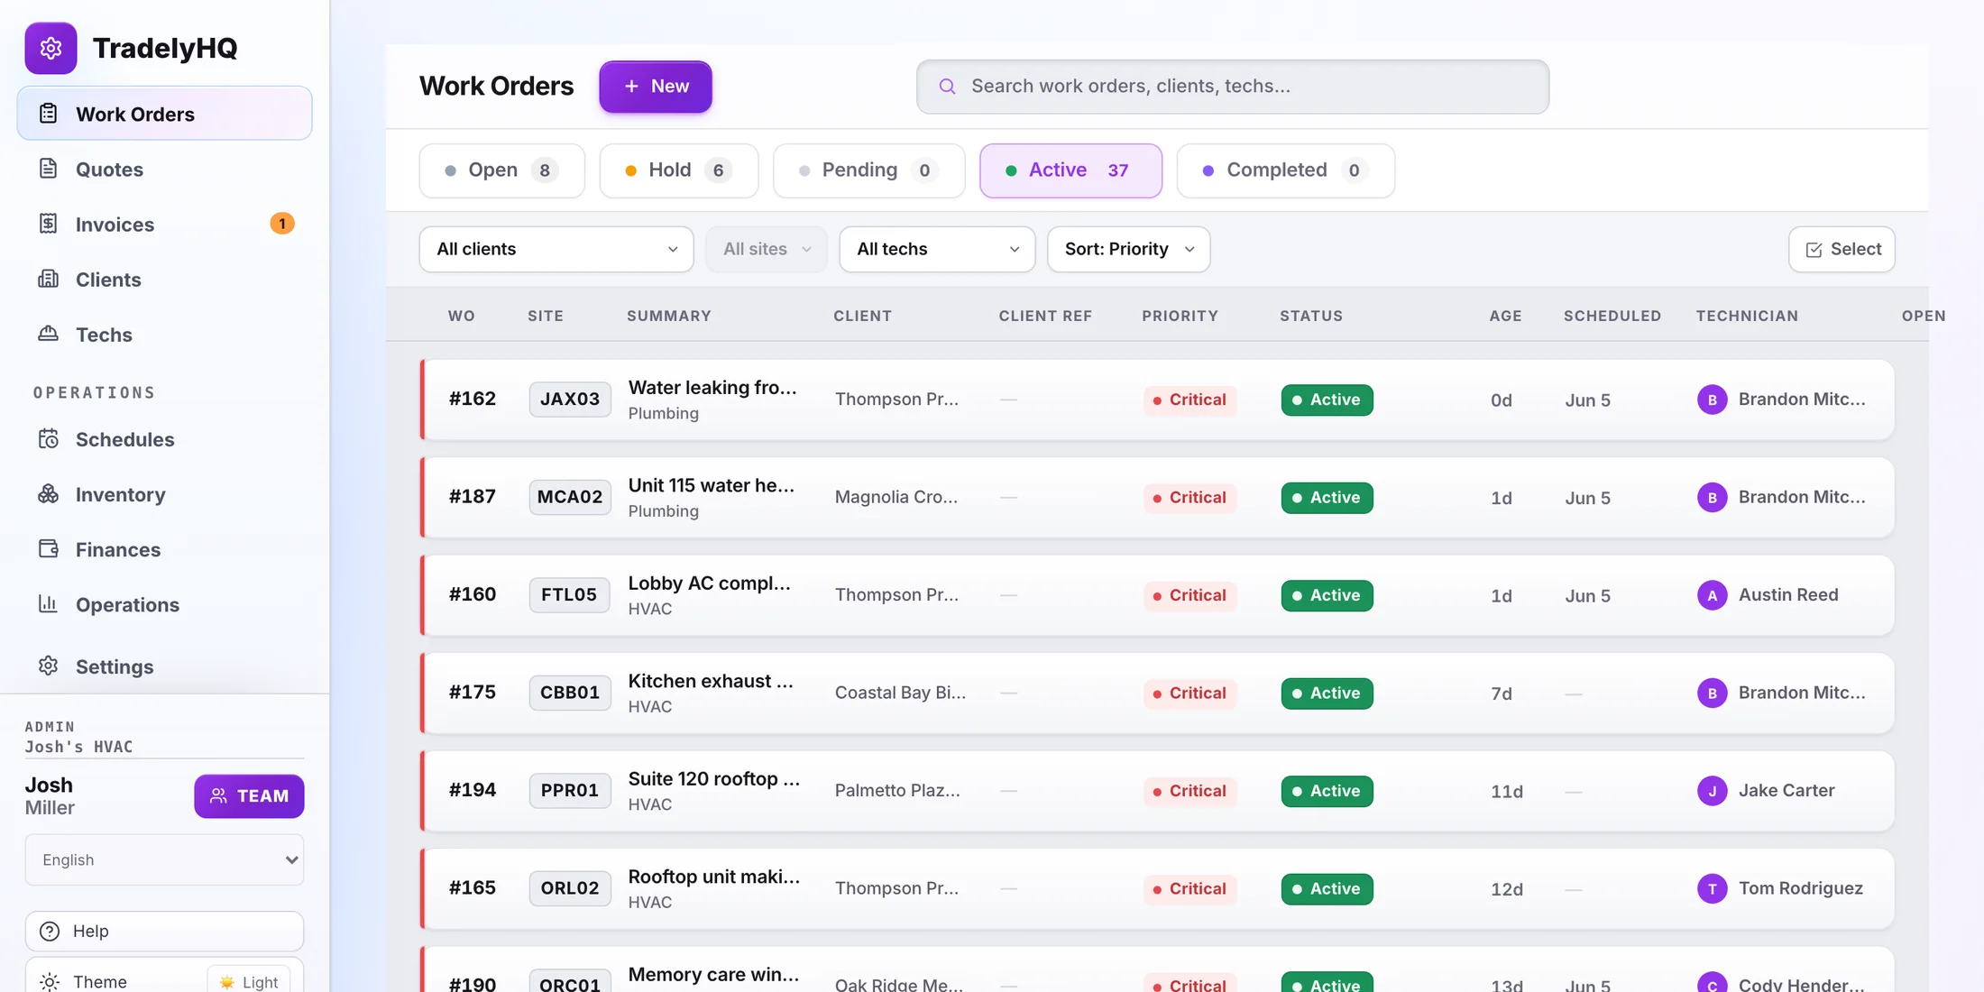Open the All clients filter dropdown
1984x992 pixels.
tap(556, 249)
